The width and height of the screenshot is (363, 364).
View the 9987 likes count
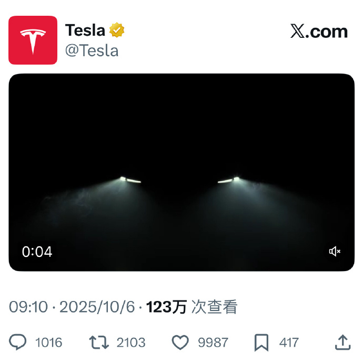coord(213,342)
